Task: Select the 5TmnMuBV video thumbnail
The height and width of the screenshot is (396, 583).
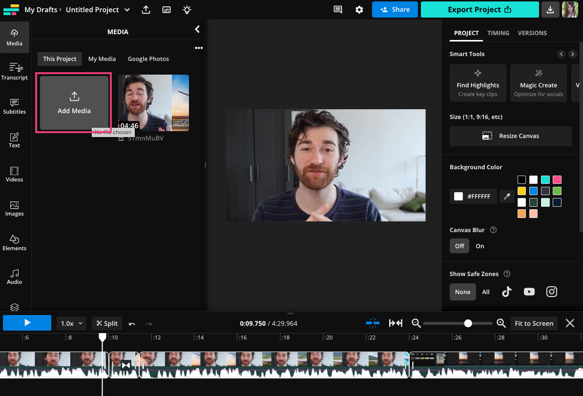Action: click(153, 102)
